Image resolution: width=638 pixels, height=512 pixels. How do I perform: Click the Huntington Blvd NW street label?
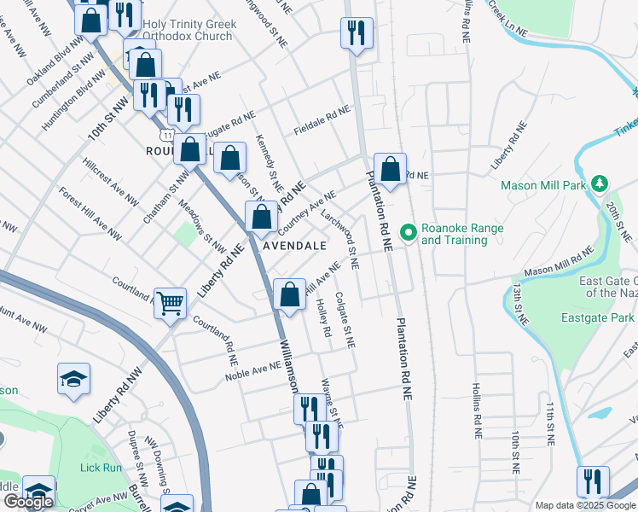pyautogui.click(x=73, y=101)
